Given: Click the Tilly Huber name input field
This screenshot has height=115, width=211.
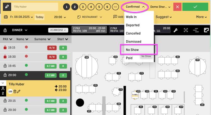Looking at the screenshot, I should (x=35, y=7).
